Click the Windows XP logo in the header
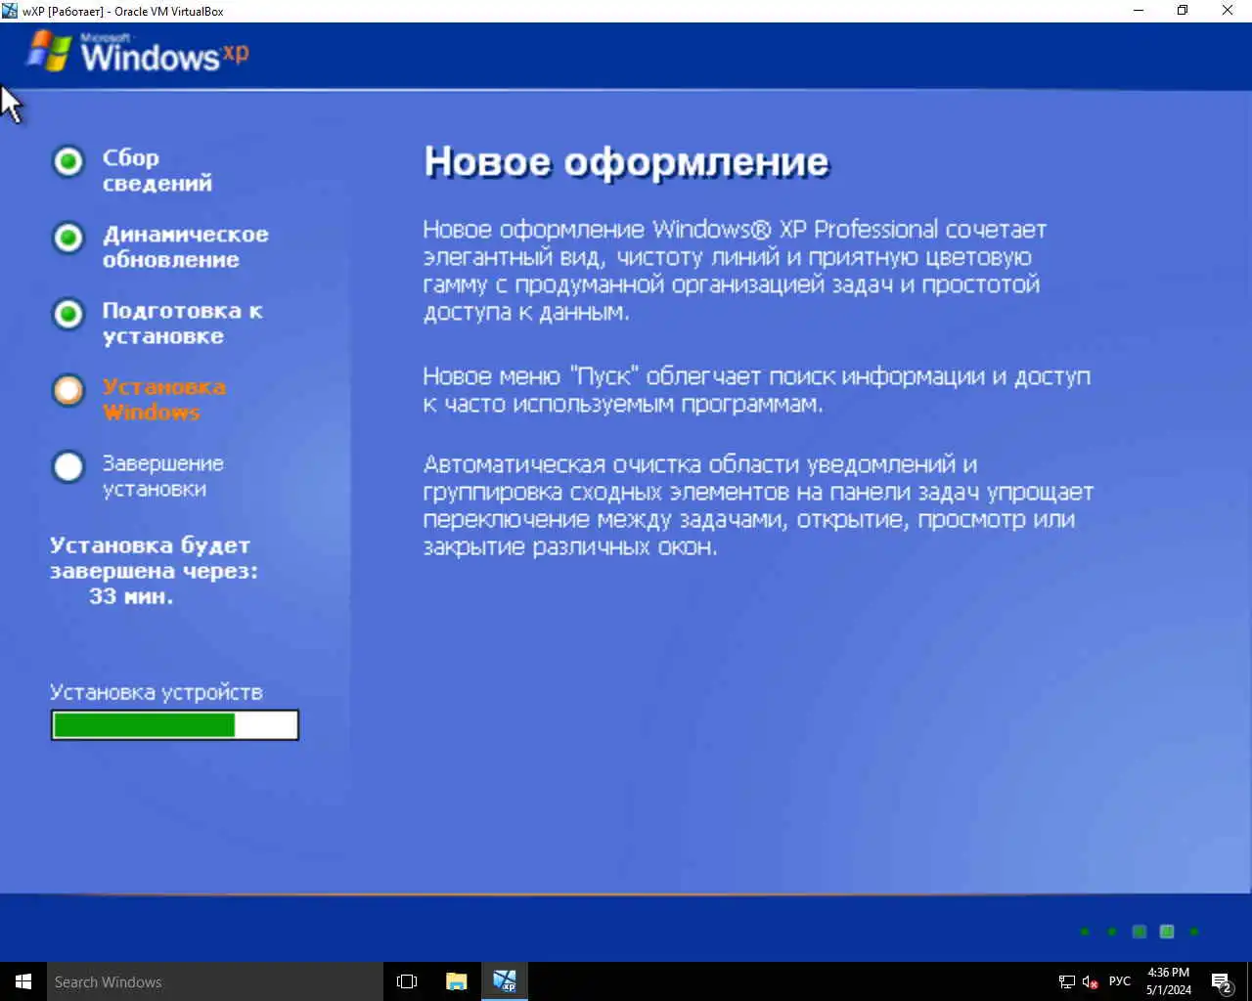The height and width of the screenshot is (1001, 1252). [x=137, y=52]
